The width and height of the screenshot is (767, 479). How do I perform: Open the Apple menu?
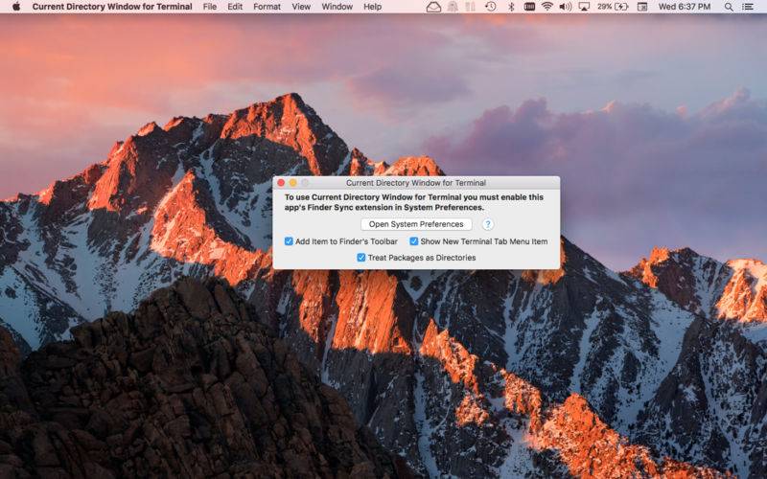click(16, 7)
